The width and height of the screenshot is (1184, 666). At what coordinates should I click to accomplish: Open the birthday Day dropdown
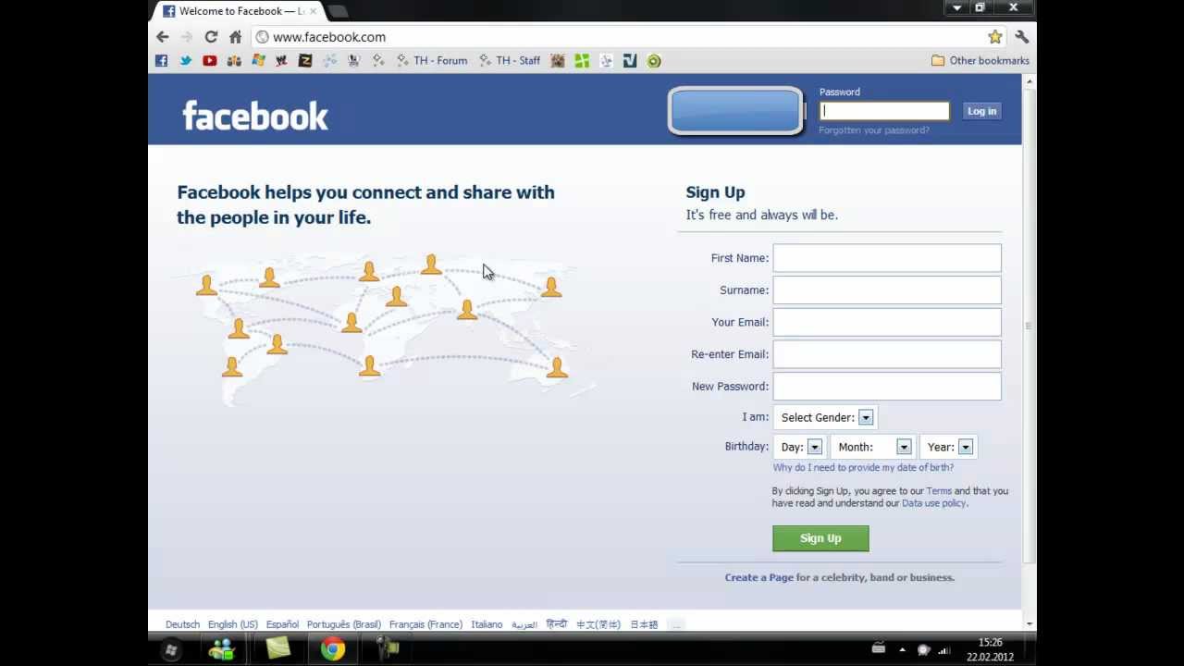(x=800, y=447)
